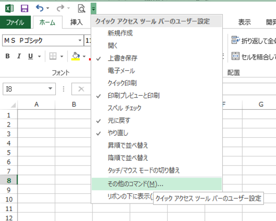Toggle Italic formatting
The width and height of the screenshot is (276, 221).
[x=19, y=56]
